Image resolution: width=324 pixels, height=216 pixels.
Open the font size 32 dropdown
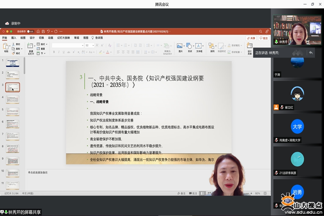pyautogui.click(x=90, y=45)
